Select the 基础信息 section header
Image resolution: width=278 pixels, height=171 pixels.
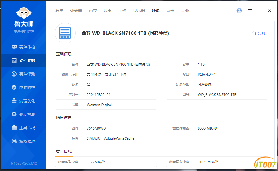(x=64, y=54)
